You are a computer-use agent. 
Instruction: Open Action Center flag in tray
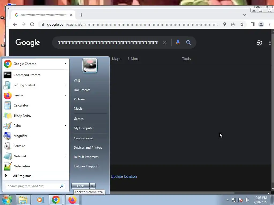pos(241,200)
